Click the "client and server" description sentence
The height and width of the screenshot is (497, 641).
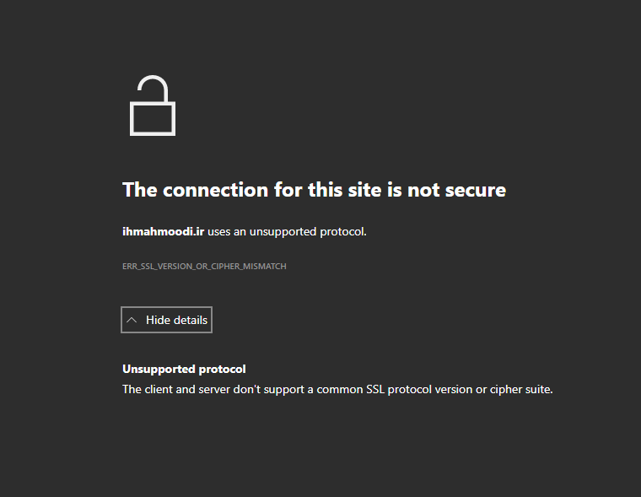(337, 389)
